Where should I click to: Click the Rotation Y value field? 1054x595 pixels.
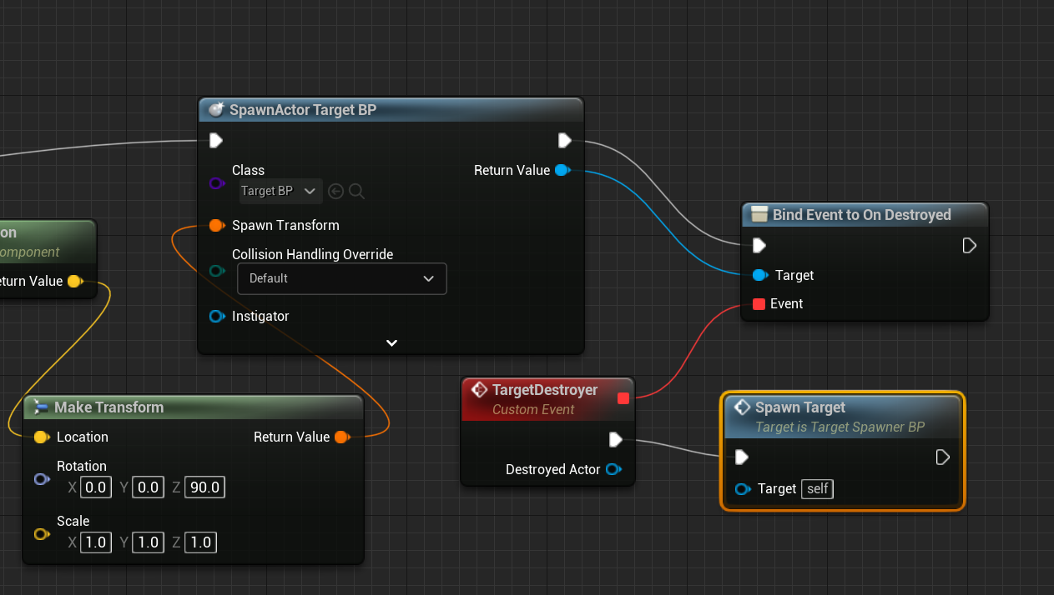[149, 487]
